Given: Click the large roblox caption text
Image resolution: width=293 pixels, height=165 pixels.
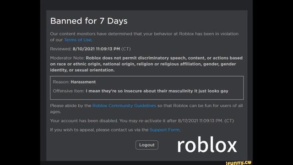Looking at the screenshot, I should coord(207,145).
